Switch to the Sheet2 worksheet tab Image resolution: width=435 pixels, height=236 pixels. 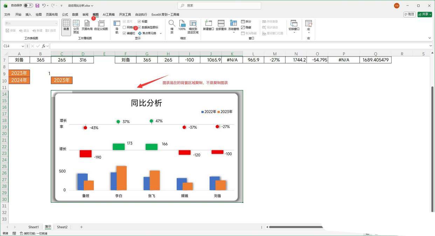(x=62, y=227)
